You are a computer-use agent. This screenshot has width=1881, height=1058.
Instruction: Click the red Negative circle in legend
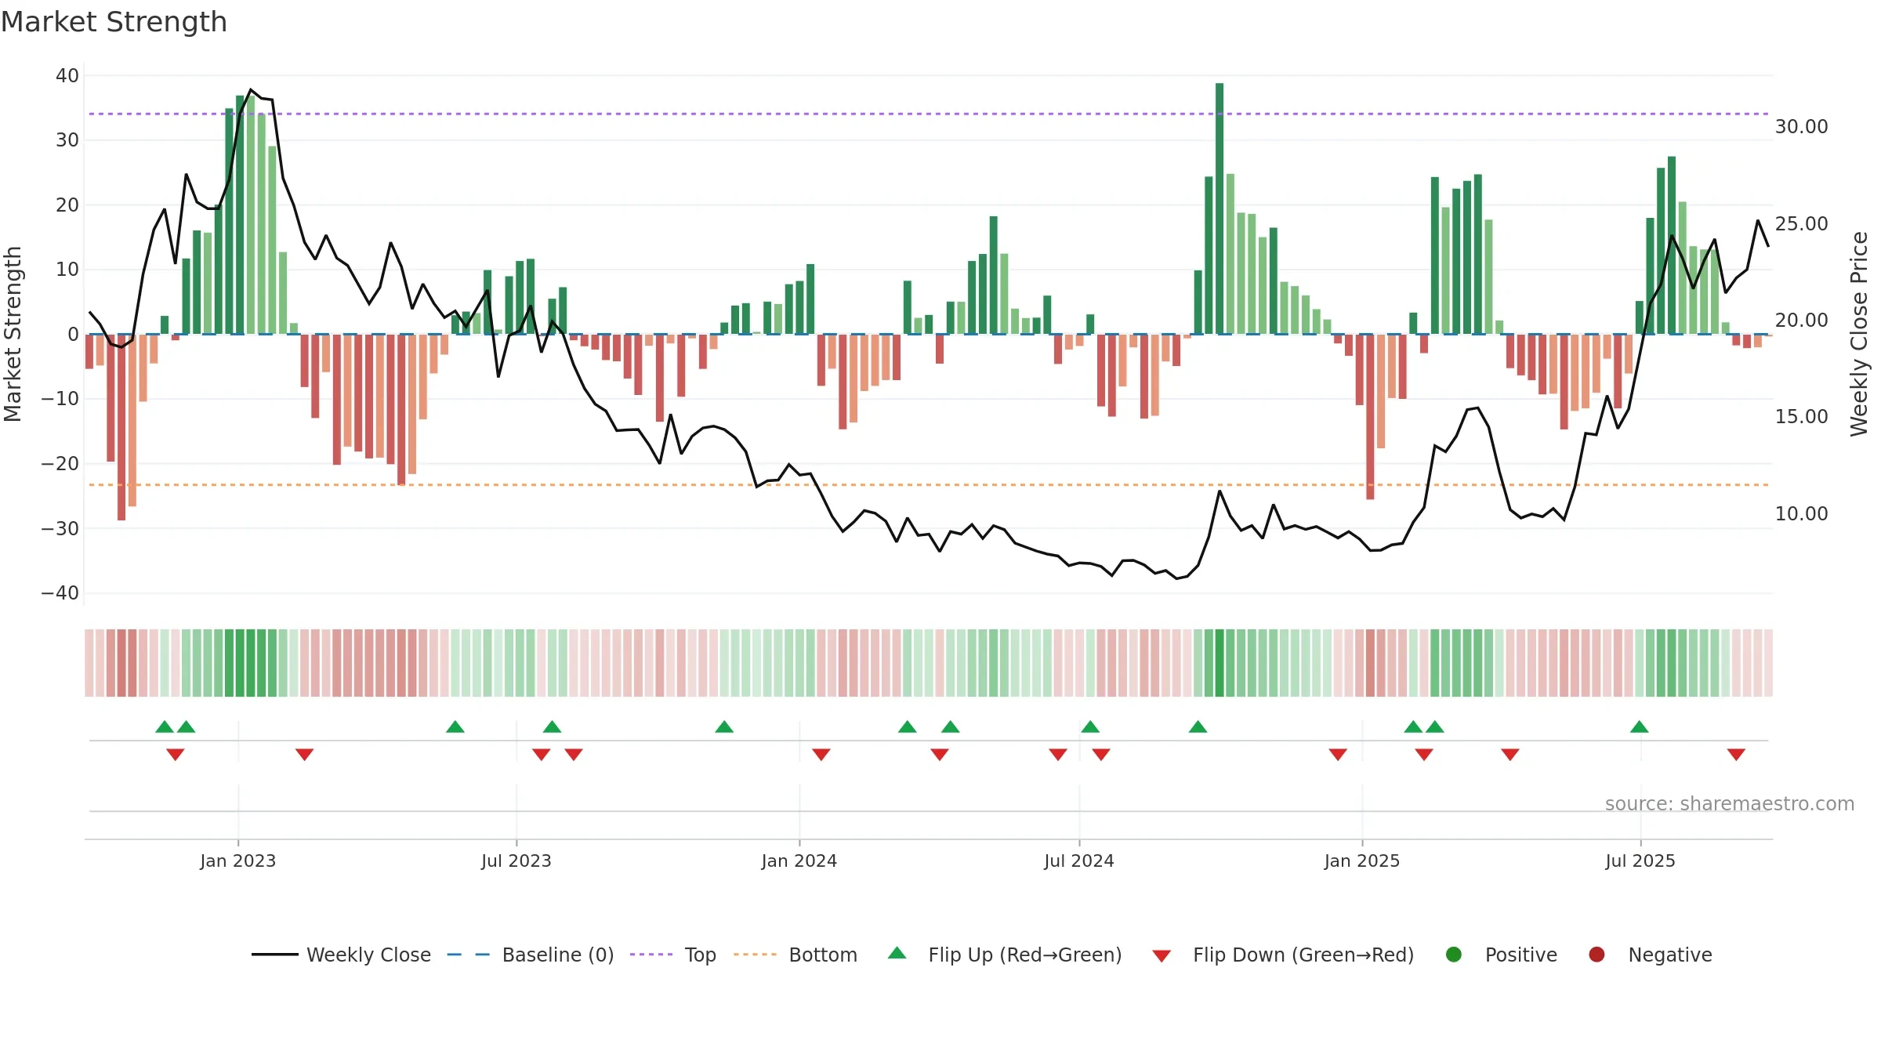[1596, 955]
